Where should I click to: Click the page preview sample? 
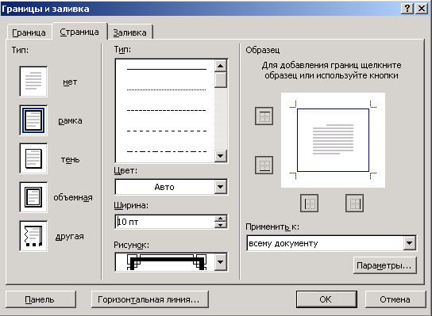333,140
